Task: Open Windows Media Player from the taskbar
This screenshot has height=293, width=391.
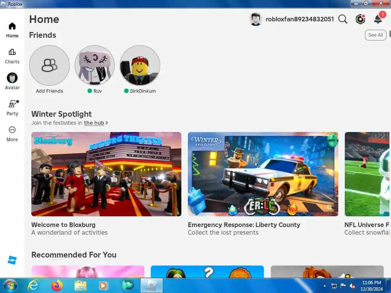Action: (103, 286)
